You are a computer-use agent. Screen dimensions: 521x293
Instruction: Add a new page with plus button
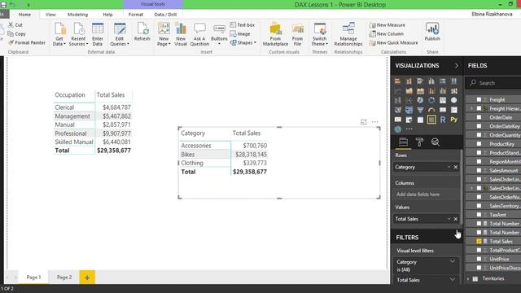point(87,278)
